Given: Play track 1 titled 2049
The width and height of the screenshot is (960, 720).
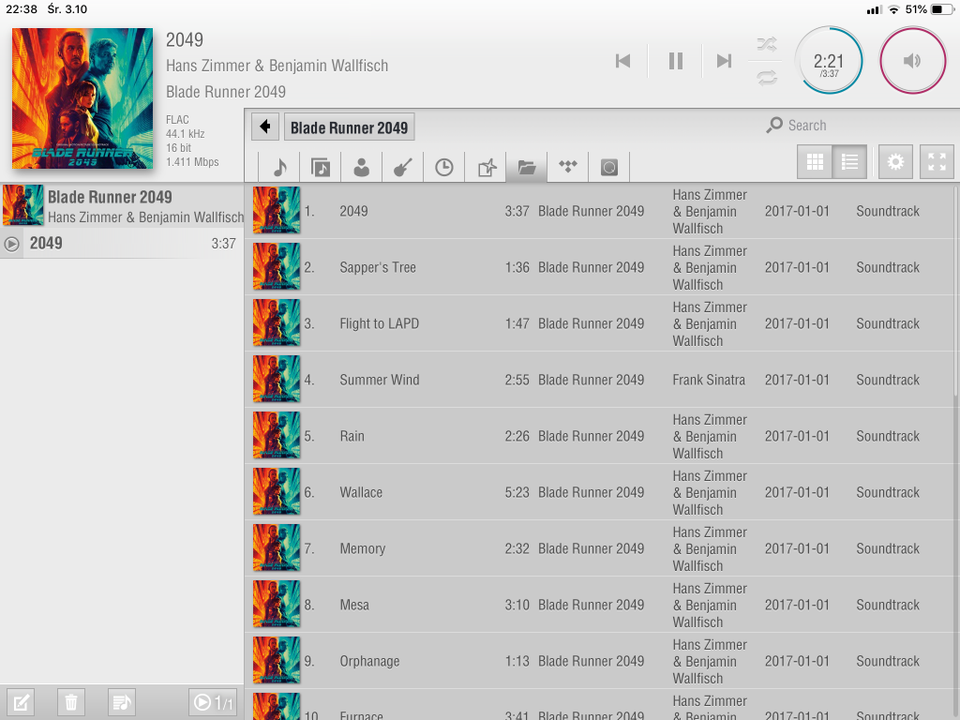Looking at the screenshot, I should point(600,211).
